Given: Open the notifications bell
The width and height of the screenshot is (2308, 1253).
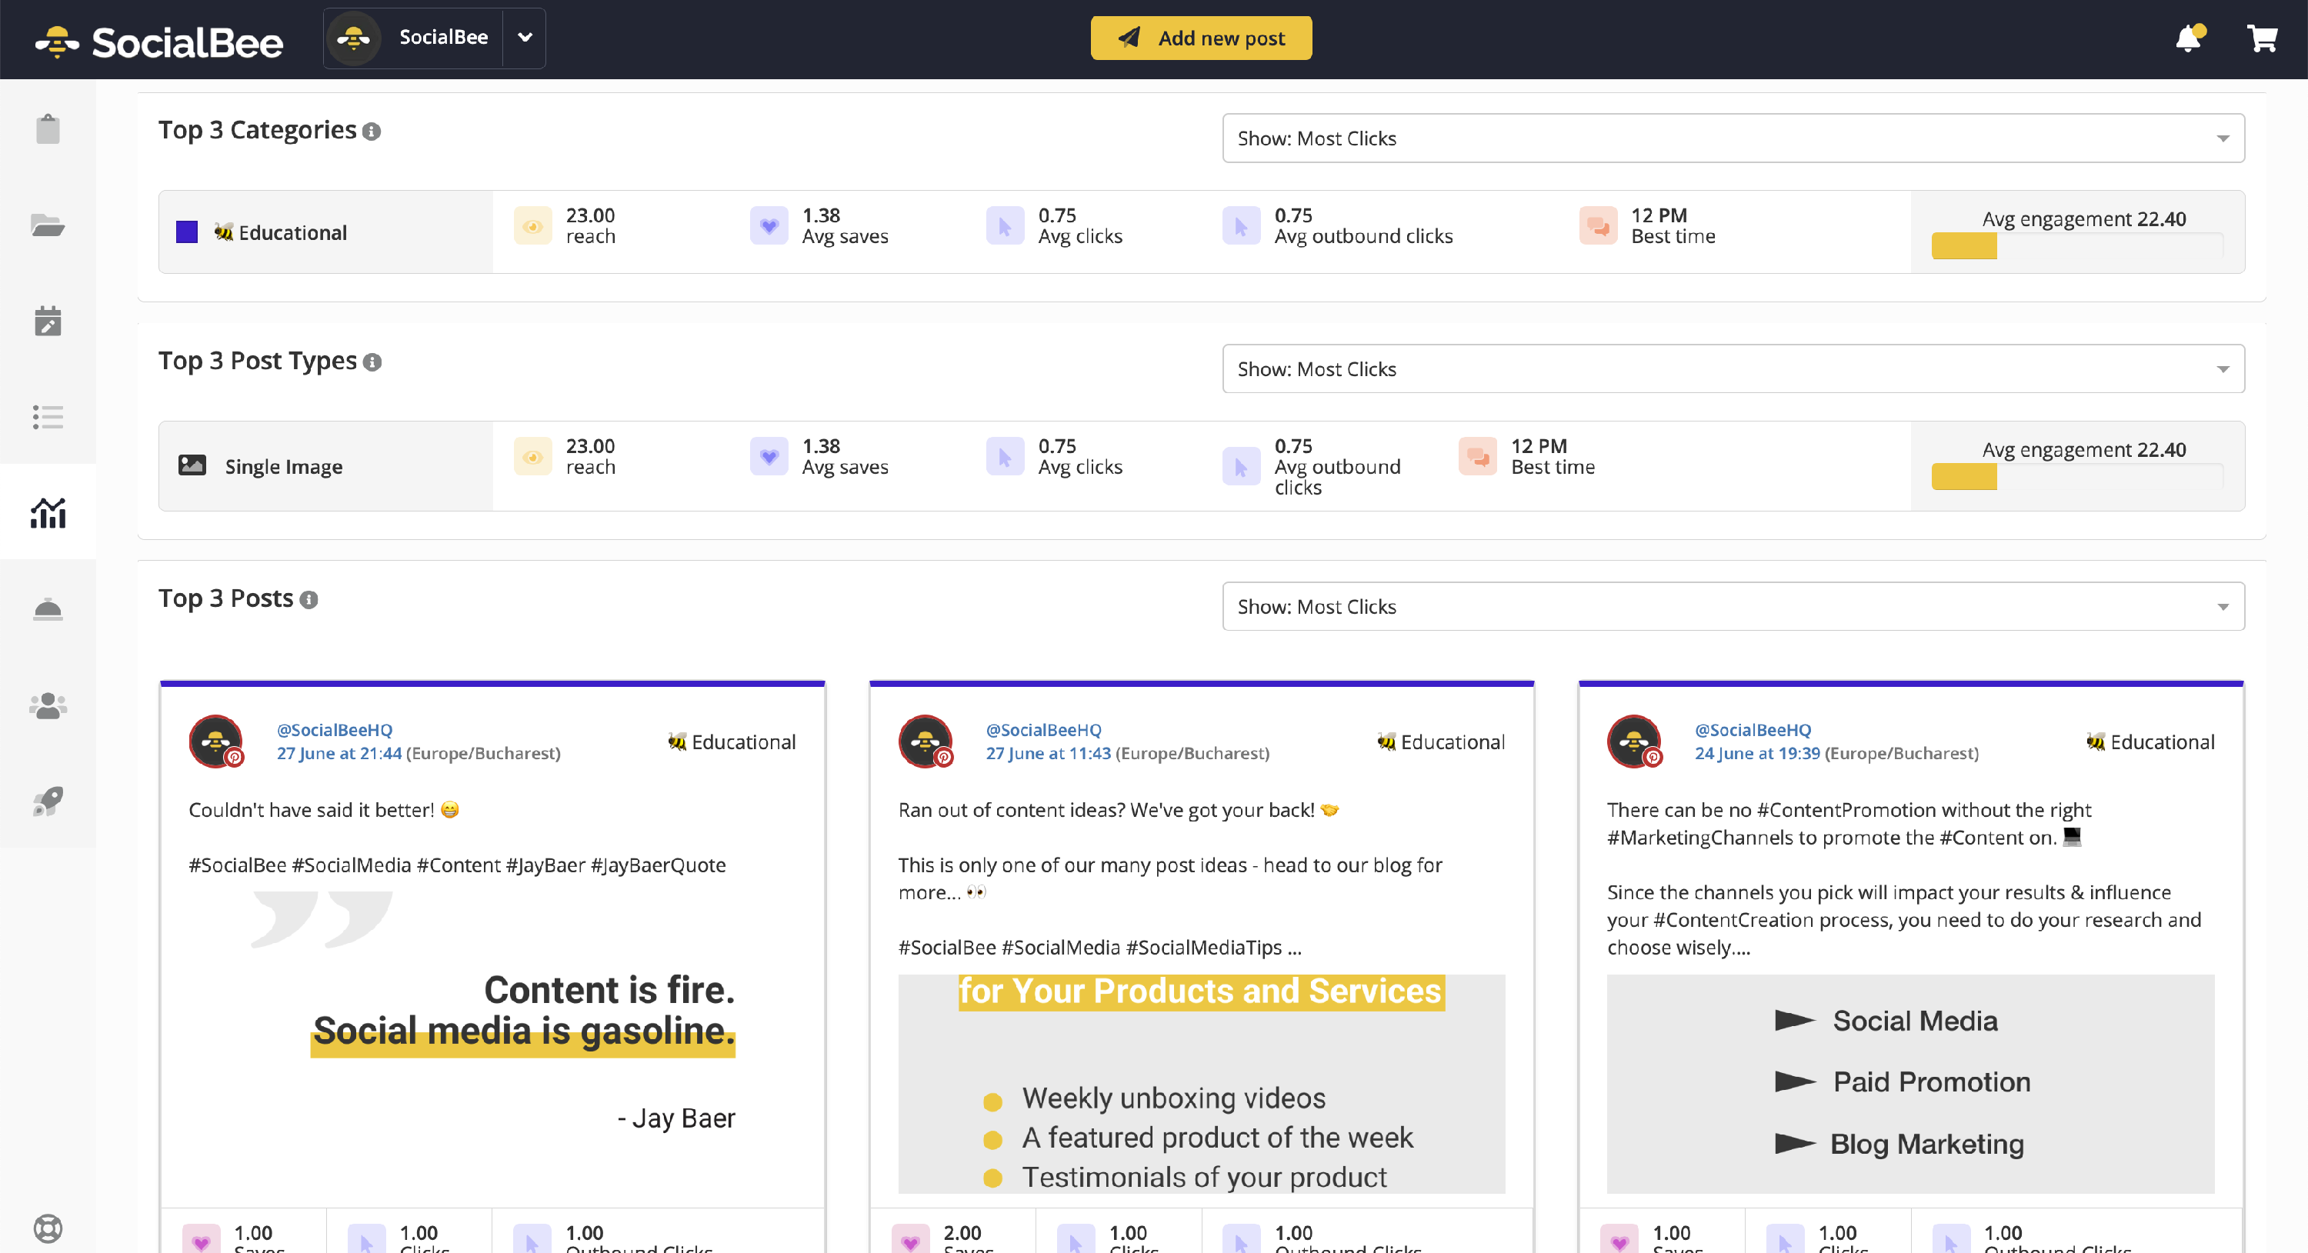Looking at the screenshot, I should pyautogui.click(x=2189, y=38).
